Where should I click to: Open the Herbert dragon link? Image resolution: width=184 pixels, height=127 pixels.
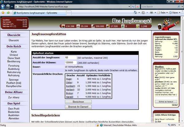pyautogui.click(x=70, y=90)
